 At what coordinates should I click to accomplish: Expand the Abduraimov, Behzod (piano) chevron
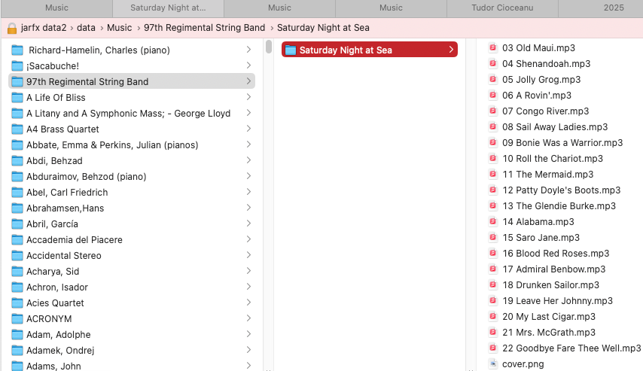(248, 176)
